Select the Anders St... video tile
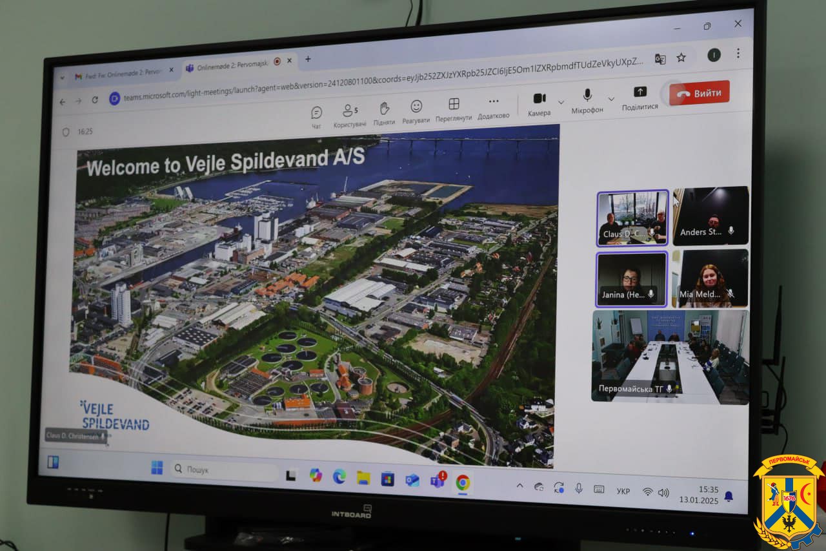Viewport: 826px width, 551px height. [x=710, y=216]
